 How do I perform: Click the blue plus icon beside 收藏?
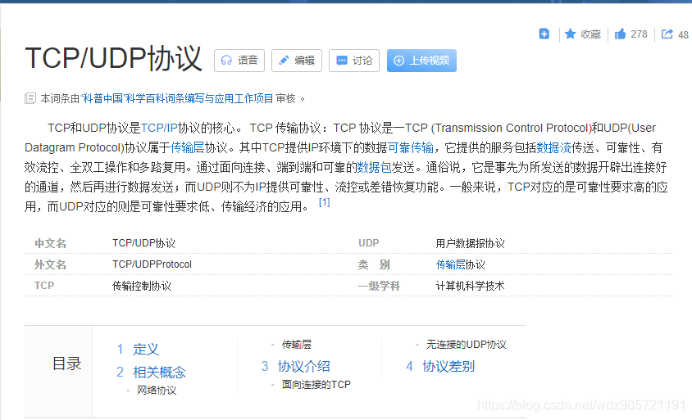(544, 34)
